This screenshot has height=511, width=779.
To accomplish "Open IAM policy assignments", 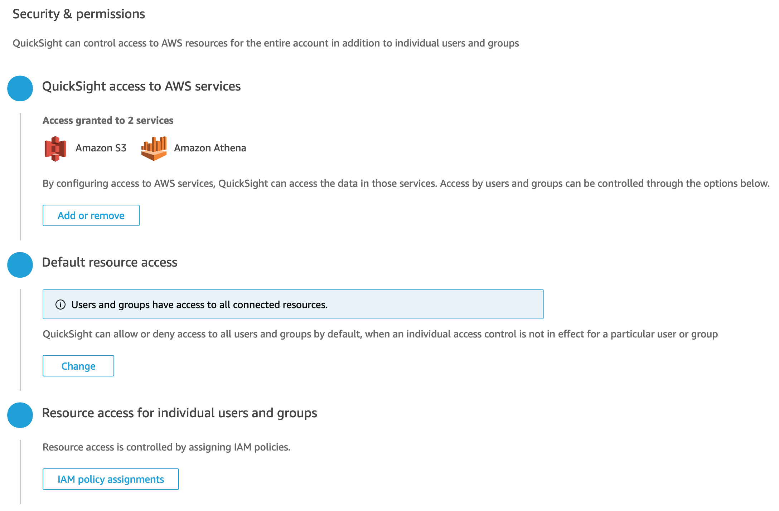I will 111,479.
